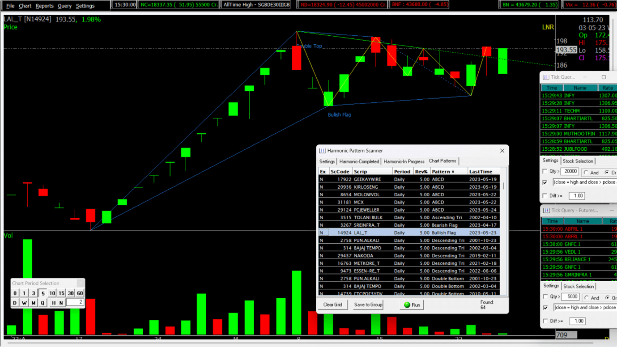Maximize the Tick Query window
Viewport: 617px width, 347px height.
coord(604,77)
